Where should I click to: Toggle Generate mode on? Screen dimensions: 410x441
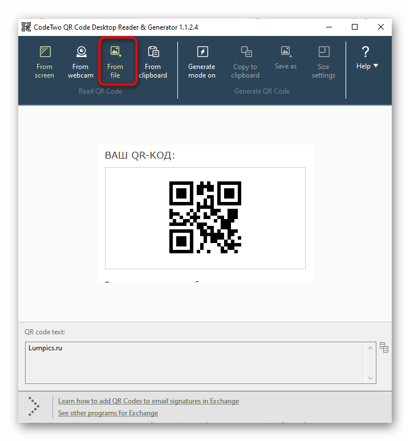click(202, 62)
